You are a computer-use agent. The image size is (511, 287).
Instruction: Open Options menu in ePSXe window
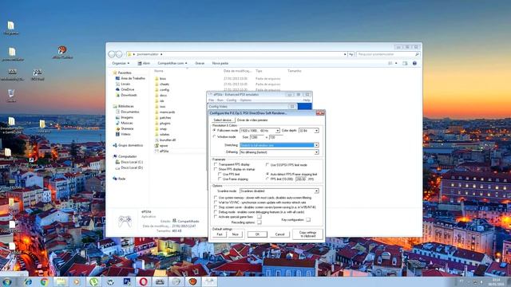click(x=245, y=100)
